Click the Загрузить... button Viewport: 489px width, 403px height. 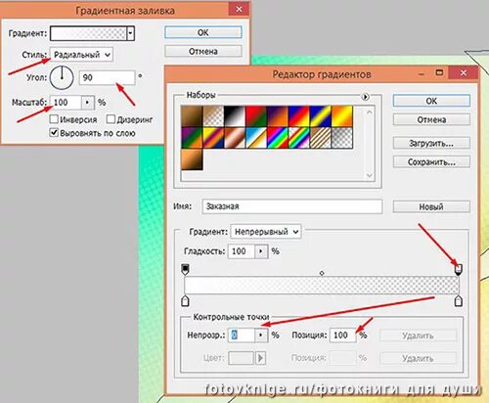pyautogui.click(x=431, y=143)
